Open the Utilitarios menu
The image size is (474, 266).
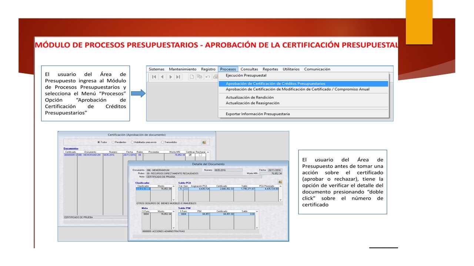pos(291,69)
